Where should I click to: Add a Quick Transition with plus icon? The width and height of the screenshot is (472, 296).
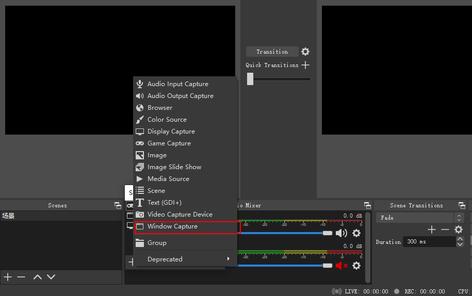point(305,65)
